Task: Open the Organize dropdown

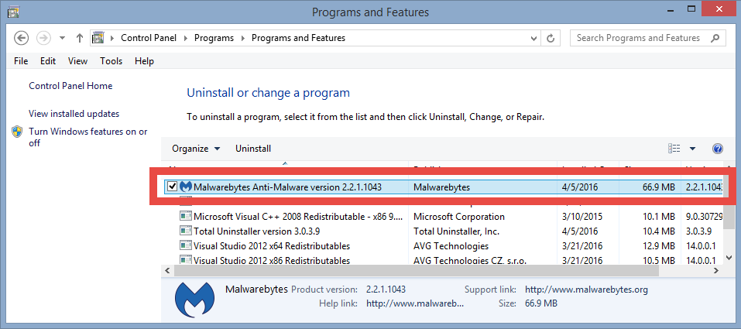Action: pyautogui.click(x=196, y=149)
